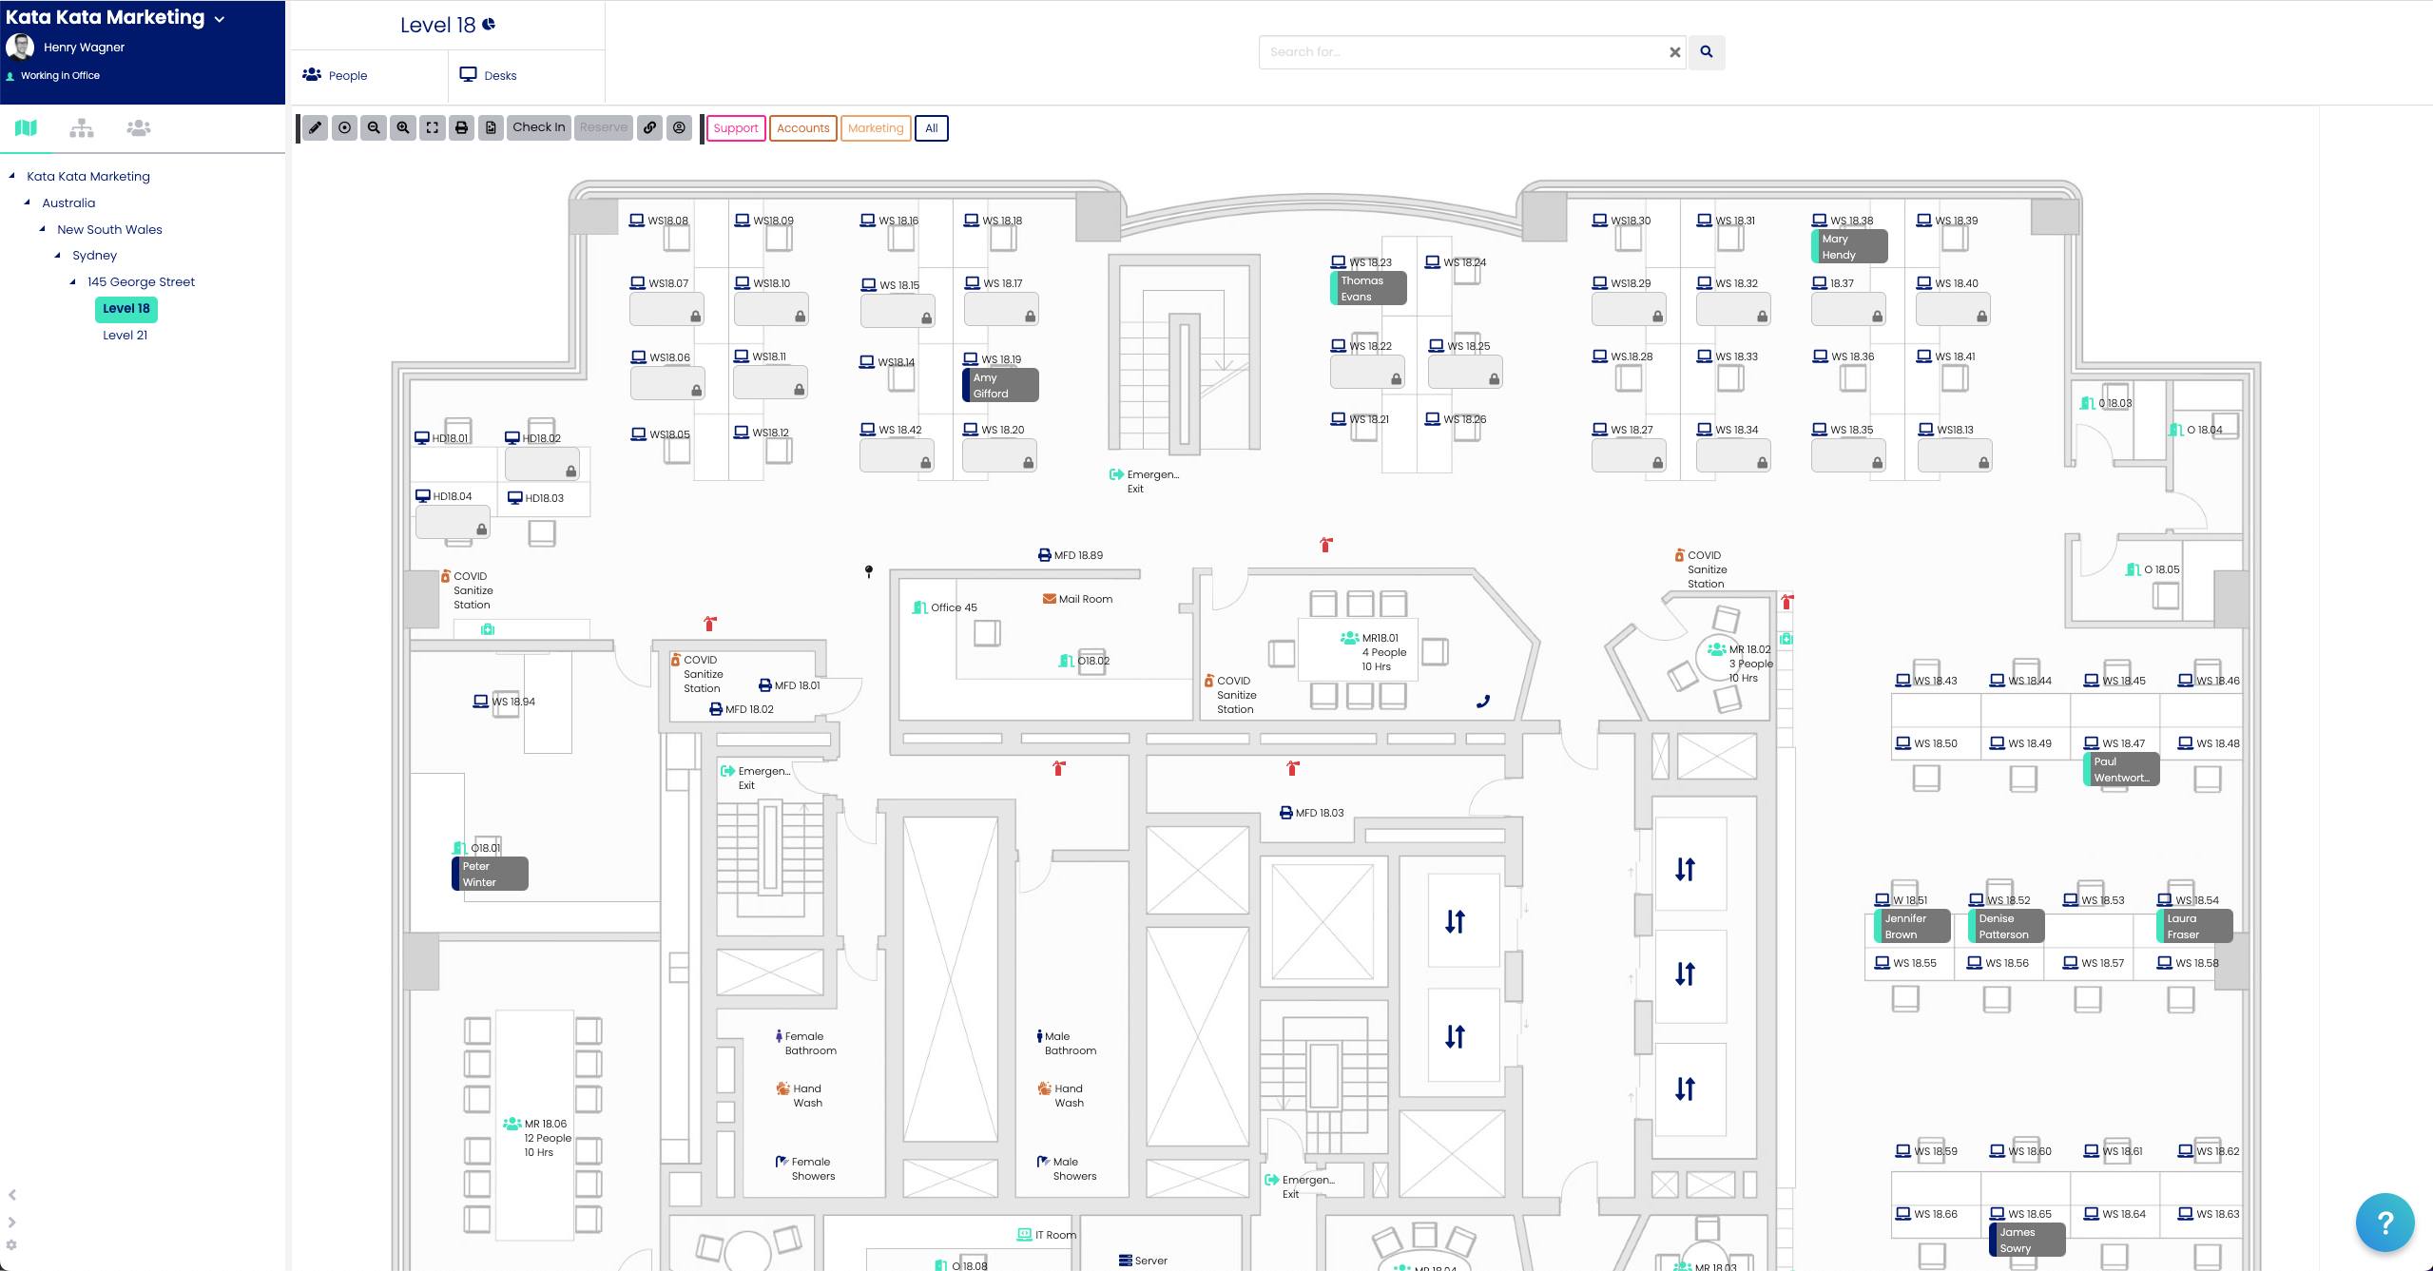Switch to the org chart sidebar view
The image size is (2433, 1271).
pos(82,127)
